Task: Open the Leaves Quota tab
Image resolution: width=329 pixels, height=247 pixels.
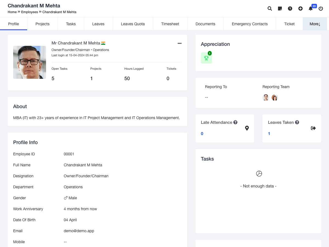Action: 133,24
